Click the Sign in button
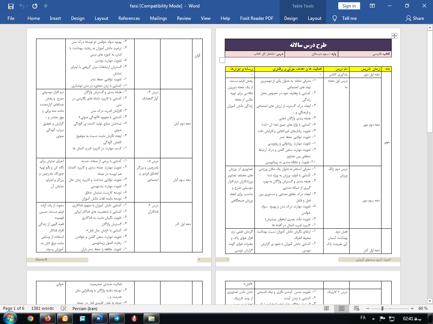 point(349,6)
